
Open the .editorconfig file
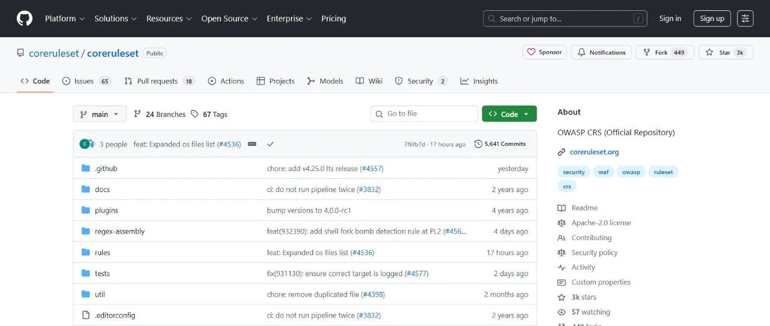(115, 315)
